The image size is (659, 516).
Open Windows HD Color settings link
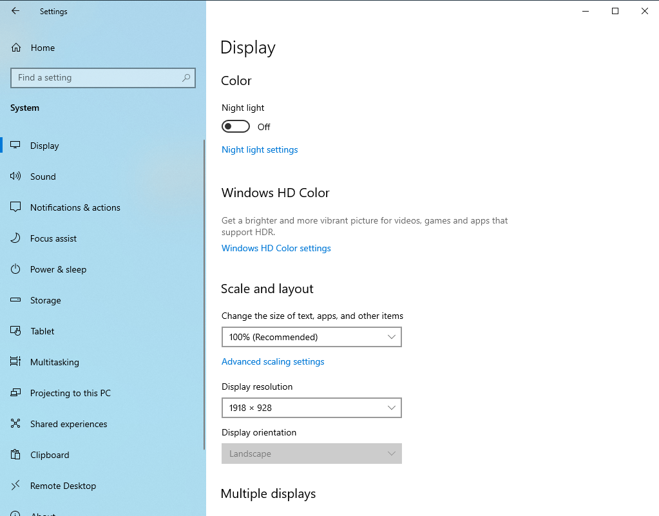[276, 248]
